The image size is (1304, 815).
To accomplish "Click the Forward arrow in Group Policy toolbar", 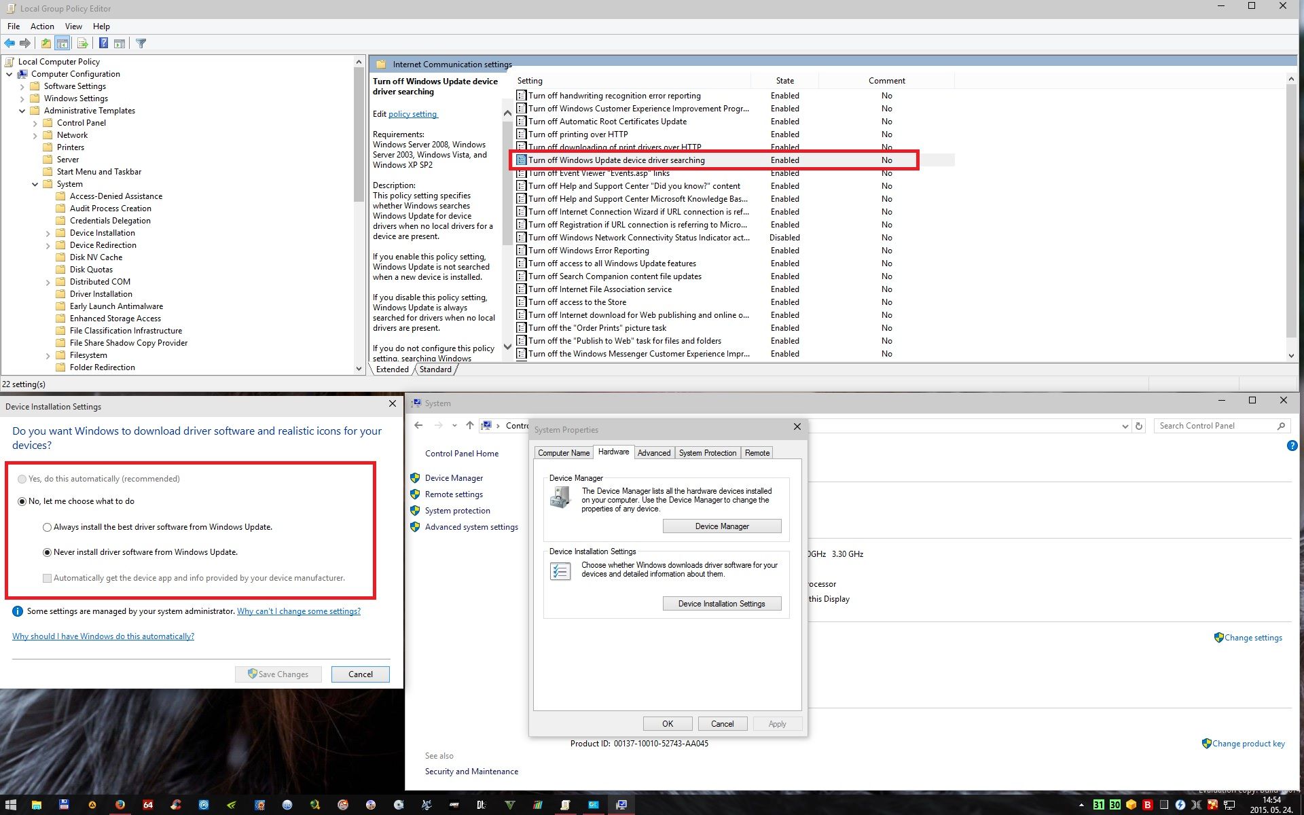I will (x=25, y=43).
